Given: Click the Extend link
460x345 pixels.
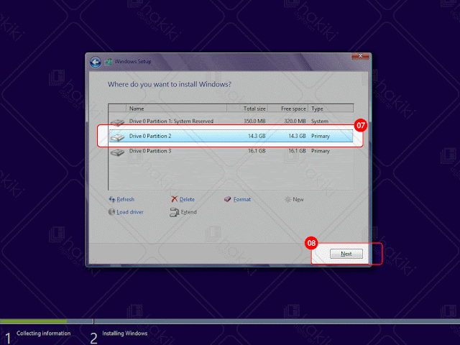Looking at the screenshot, I should click(x=188, y=212).
